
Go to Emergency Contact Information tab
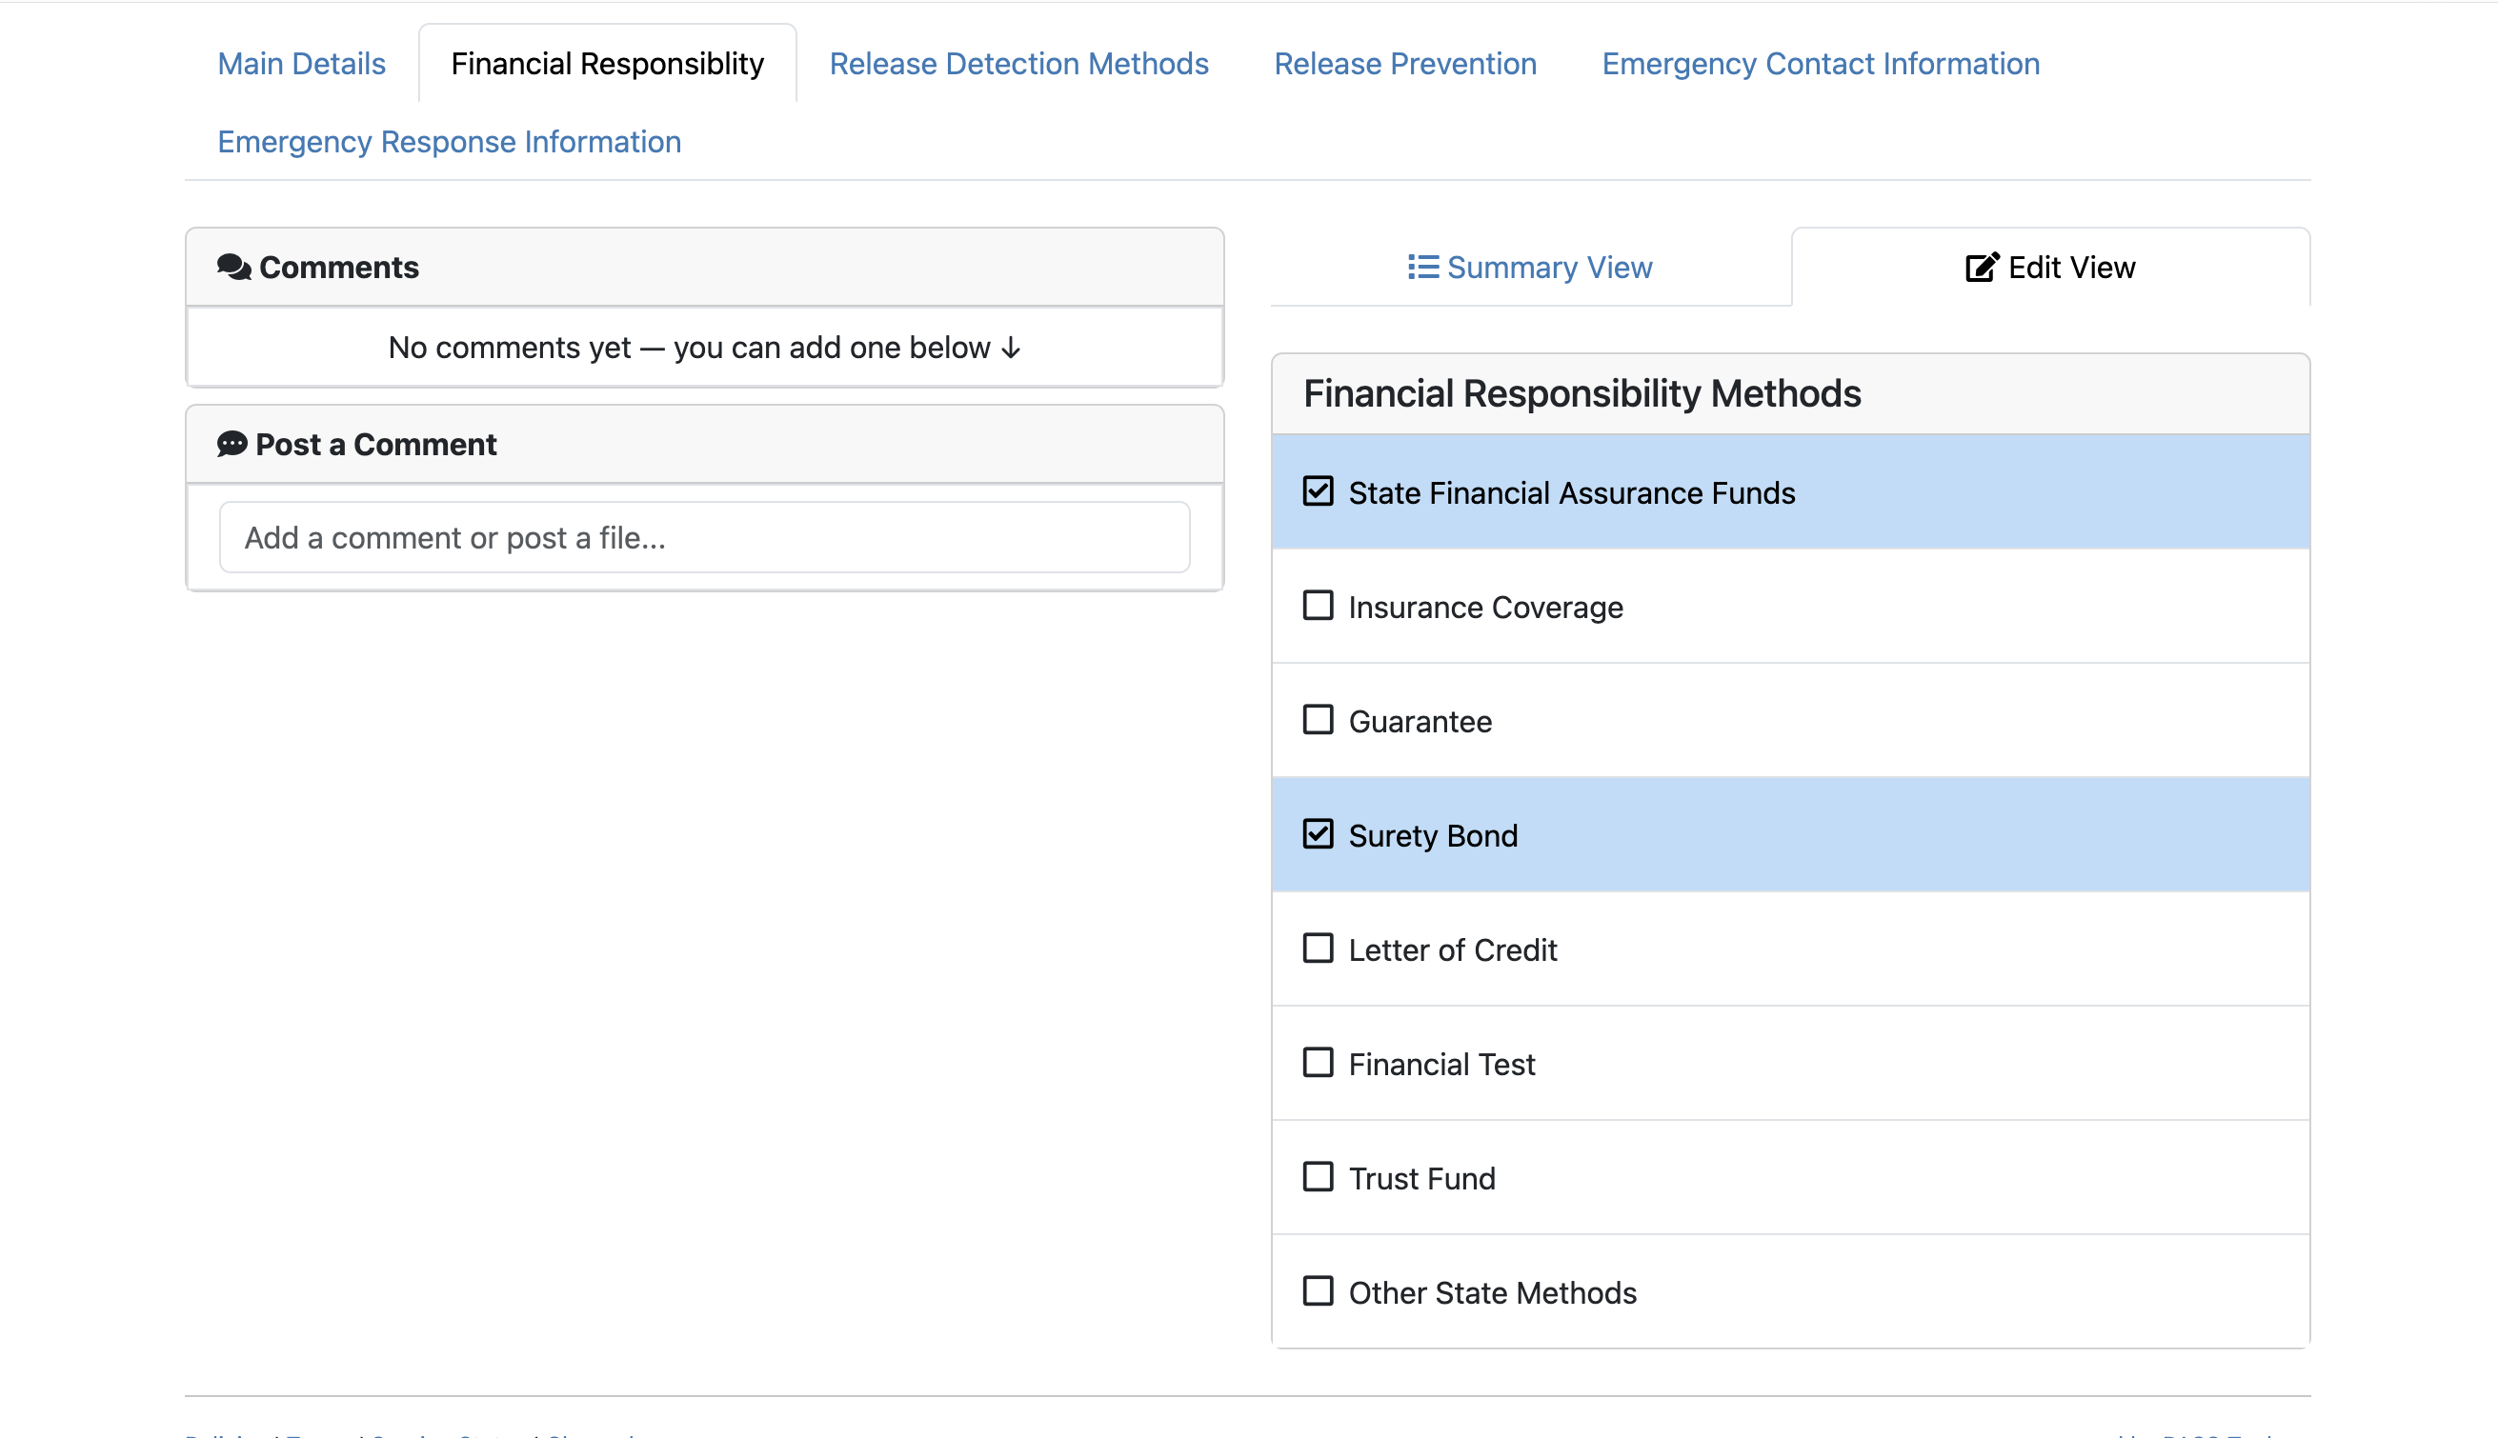1820,63
